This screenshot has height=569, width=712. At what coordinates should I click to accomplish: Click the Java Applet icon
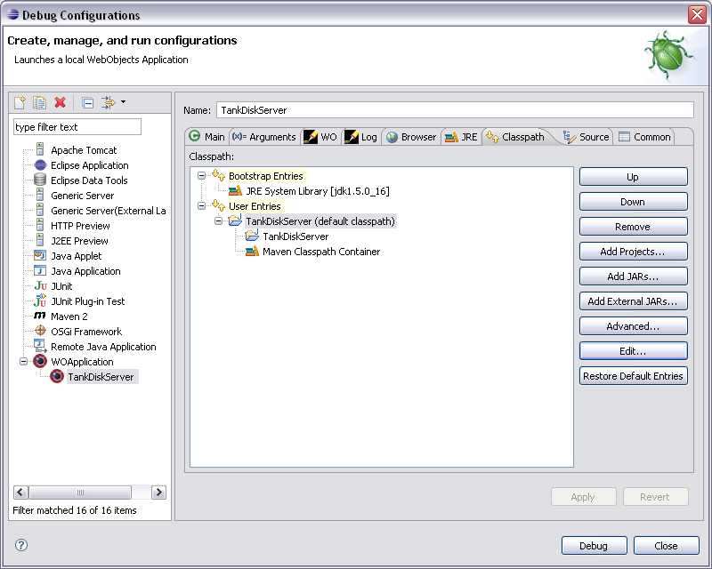tap(40, 255)
